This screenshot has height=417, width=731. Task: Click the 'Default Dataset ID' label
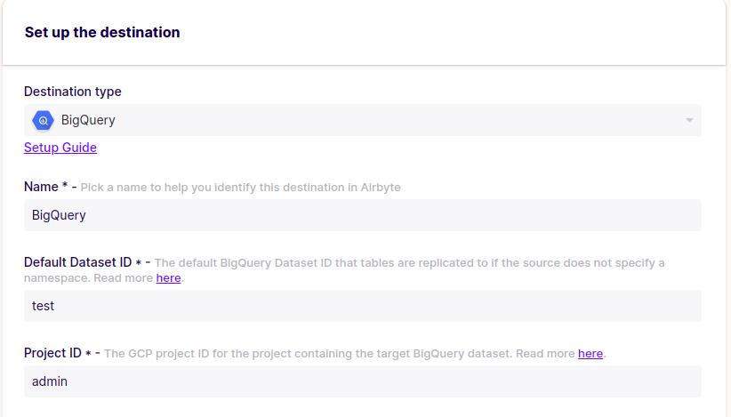[77, 262]
